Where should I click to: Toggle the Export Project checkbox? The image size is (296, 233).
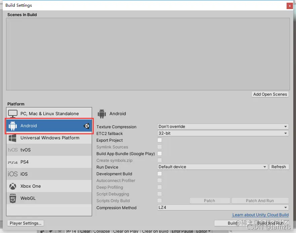(x=160, y=140)
